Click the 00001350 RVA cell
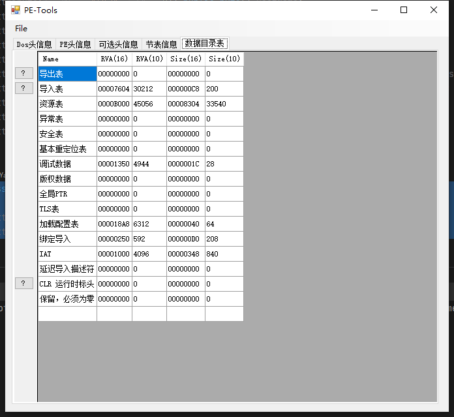Screen dimensions: 454x417 [x=114, y=164]
